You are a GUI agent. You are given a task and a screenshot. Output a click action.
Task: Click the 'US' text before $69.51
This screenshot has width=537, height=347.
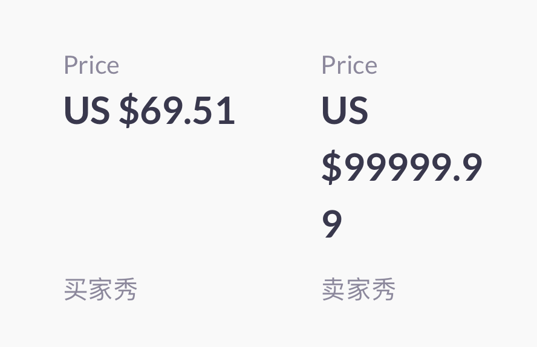(86, 111)
